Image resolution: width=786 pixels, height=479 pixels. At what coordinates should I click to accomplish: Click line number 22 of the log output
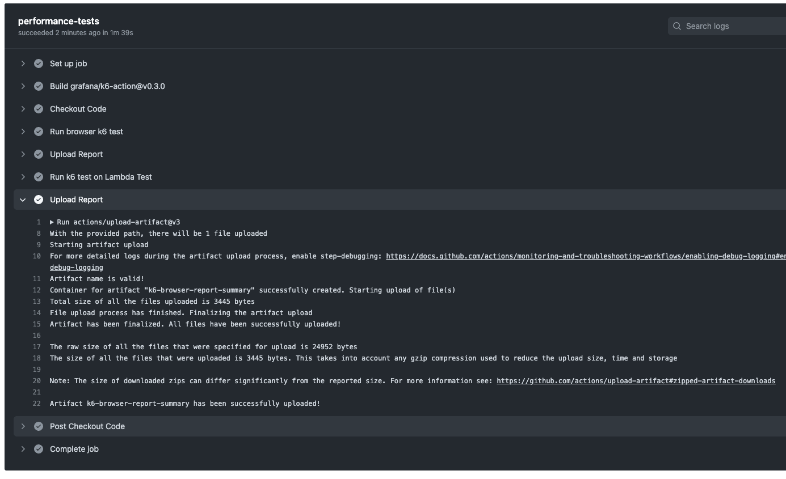click(x=36, y=403)
